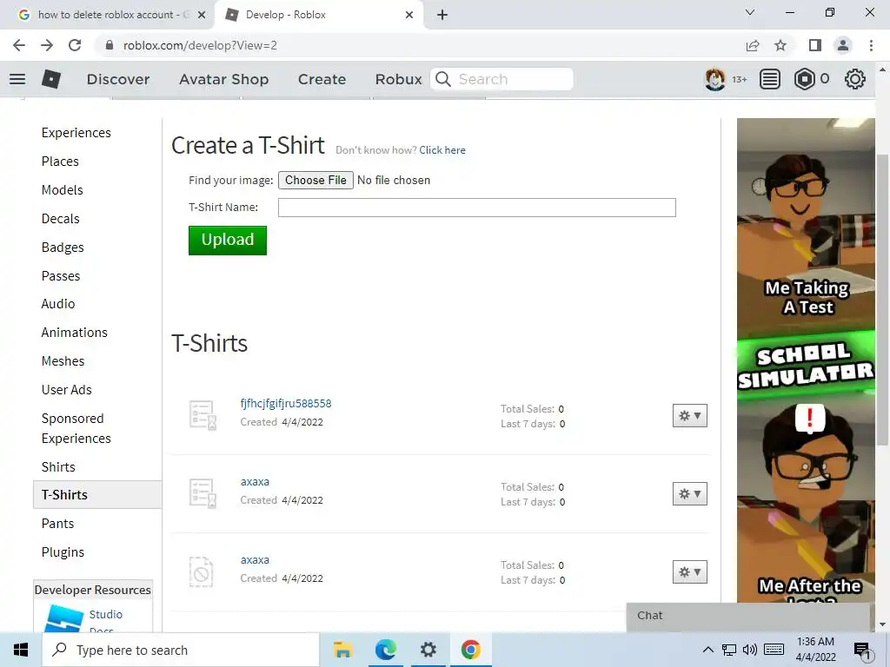
Task: Click the Choose File button
Action: [315, 181]
